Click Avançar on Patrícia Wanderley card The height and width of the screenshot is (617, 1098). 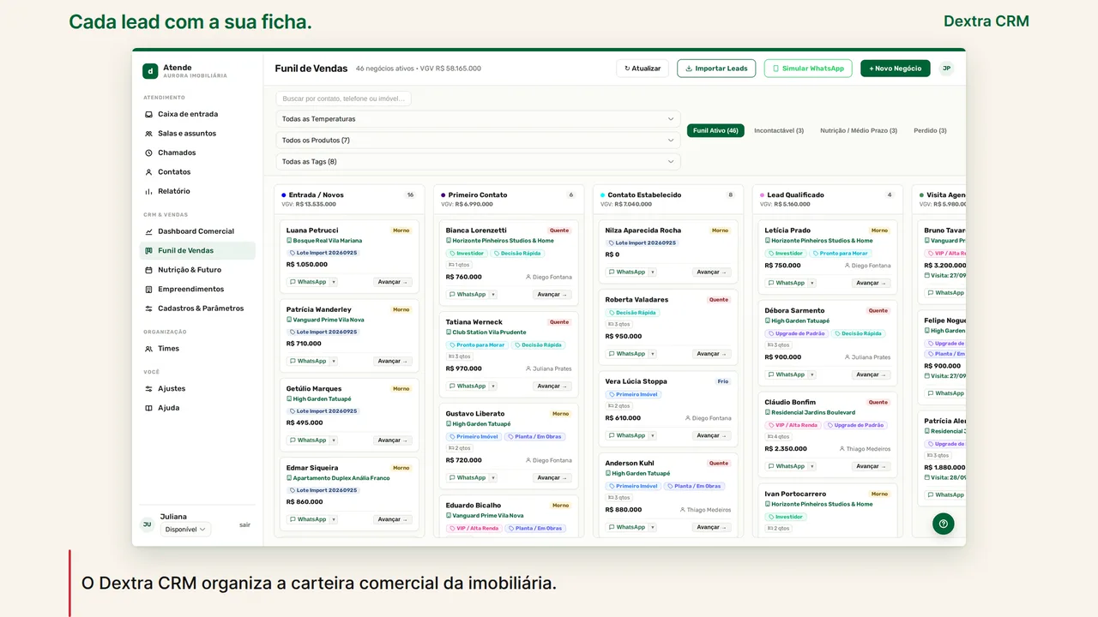coord(393,362)
